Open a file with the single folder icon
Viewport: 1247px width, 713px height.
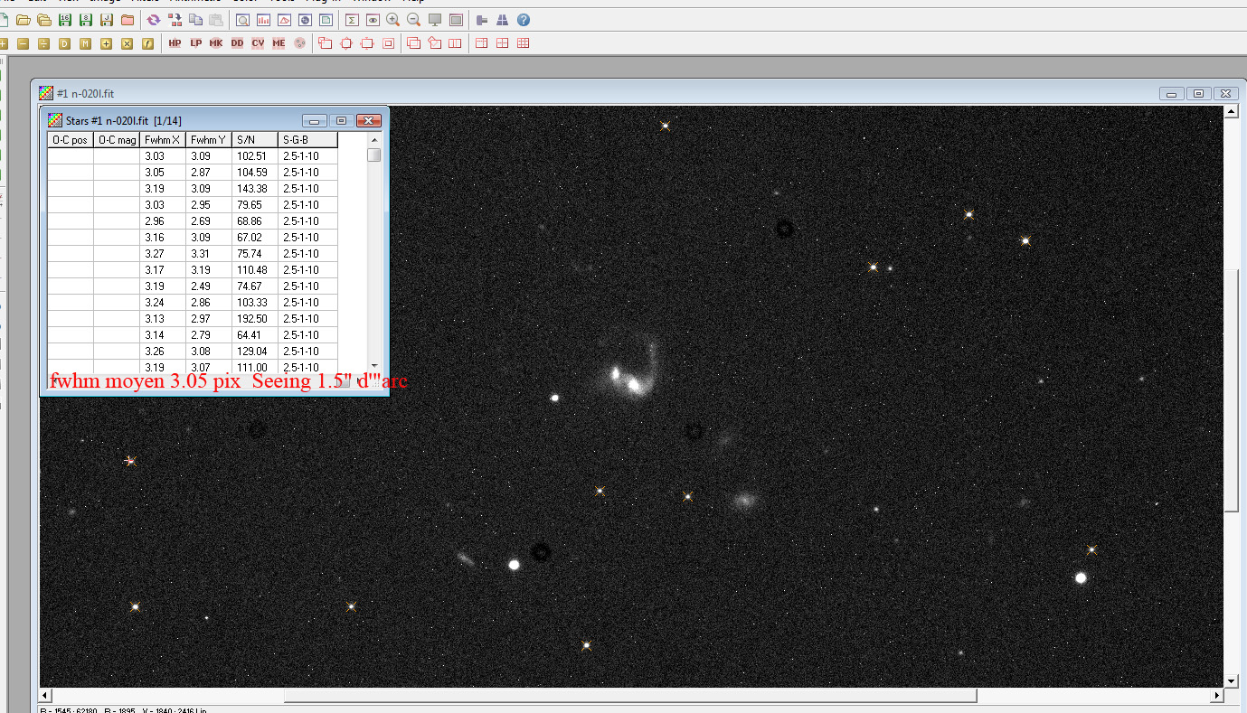click(23, 20)
